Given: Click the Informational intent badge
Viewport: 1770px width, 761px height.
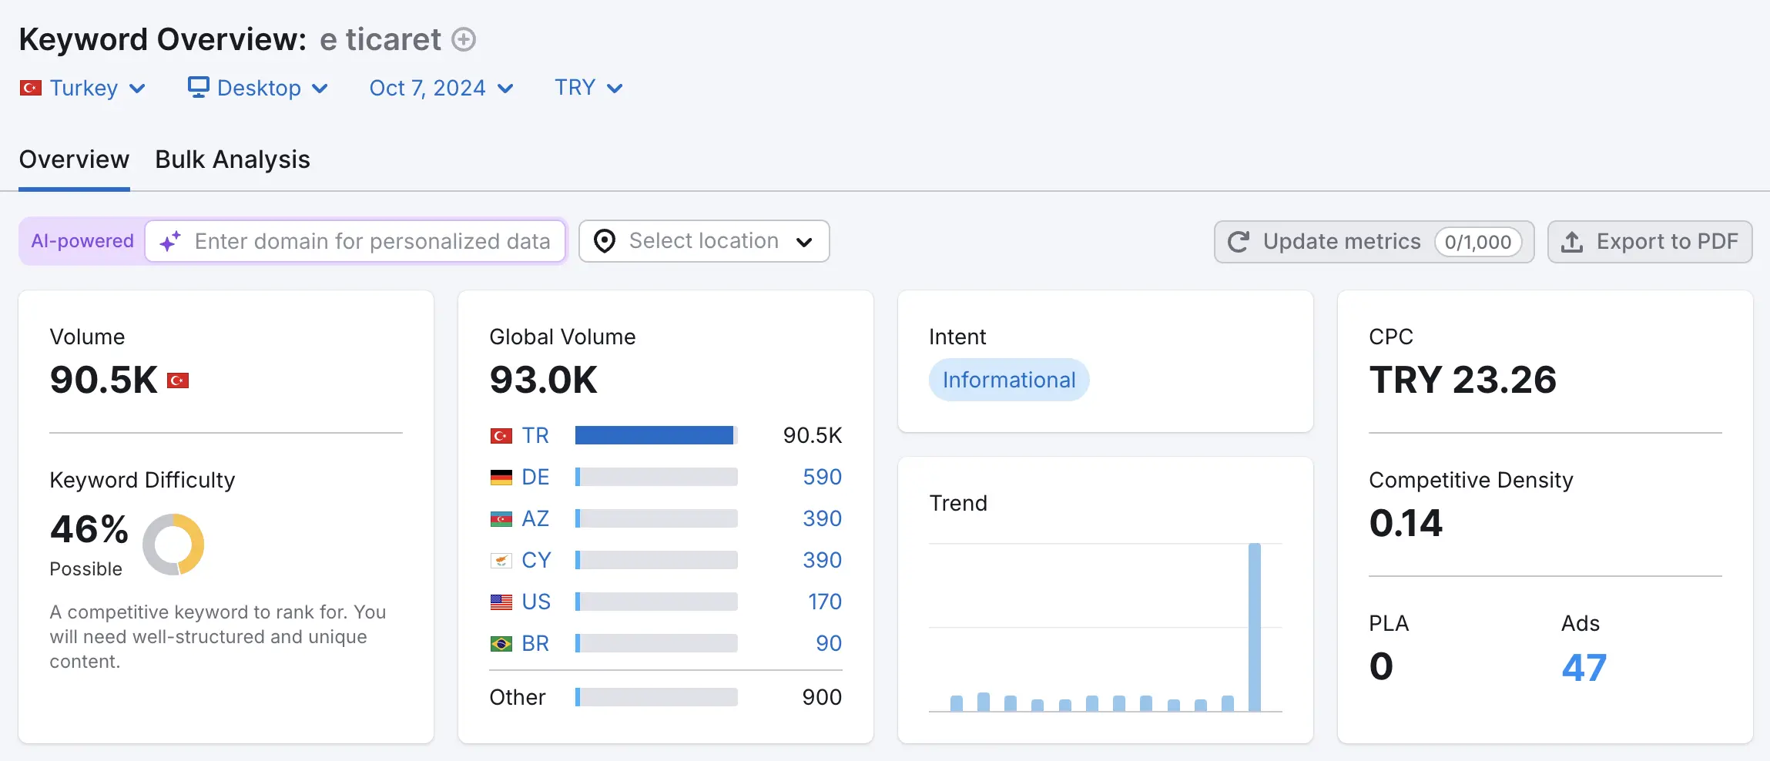Looking at the screenshot, I should point(1009,380).
